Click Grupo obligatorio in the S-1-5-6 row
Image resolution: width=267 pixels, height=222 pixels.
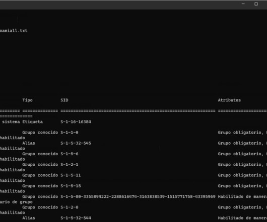click(240, 154)
